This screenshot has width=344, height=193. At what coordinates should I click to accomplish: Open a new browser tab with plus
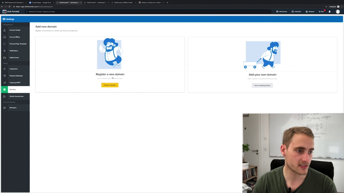click(167, 2)
